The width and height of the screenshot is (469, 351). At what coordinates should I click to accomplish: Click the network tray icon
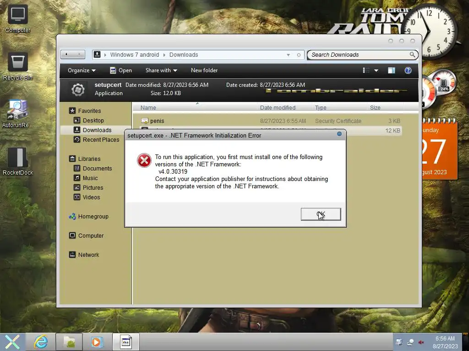tap(410, 342)
